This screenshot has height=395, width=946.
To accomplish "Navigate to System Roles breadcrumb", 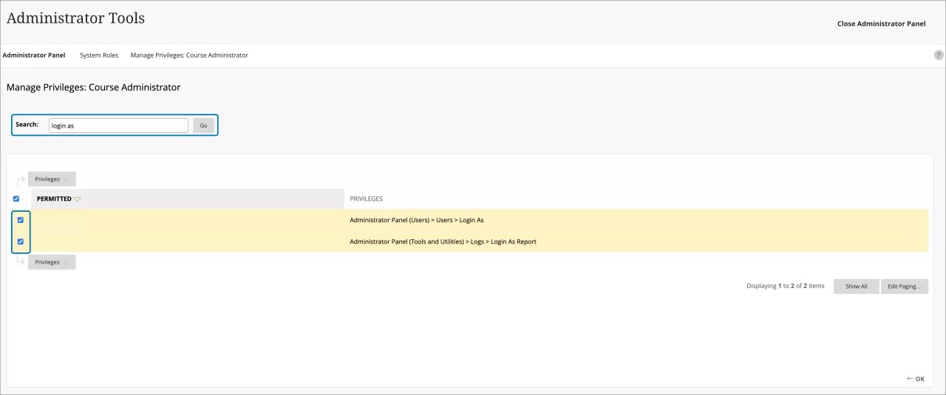I will click(x=99, y=55).
